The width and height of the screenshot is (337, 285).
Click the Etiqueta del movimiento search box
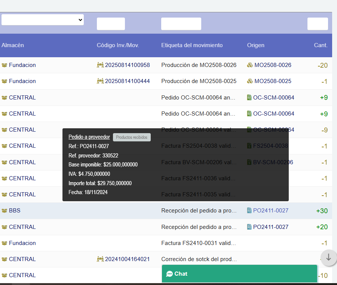tap(181, 24)
